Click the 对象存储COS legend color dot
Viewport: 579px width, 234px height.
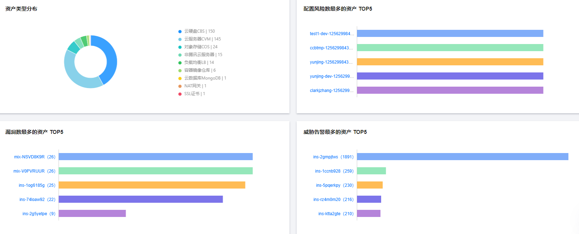[180, 47]
